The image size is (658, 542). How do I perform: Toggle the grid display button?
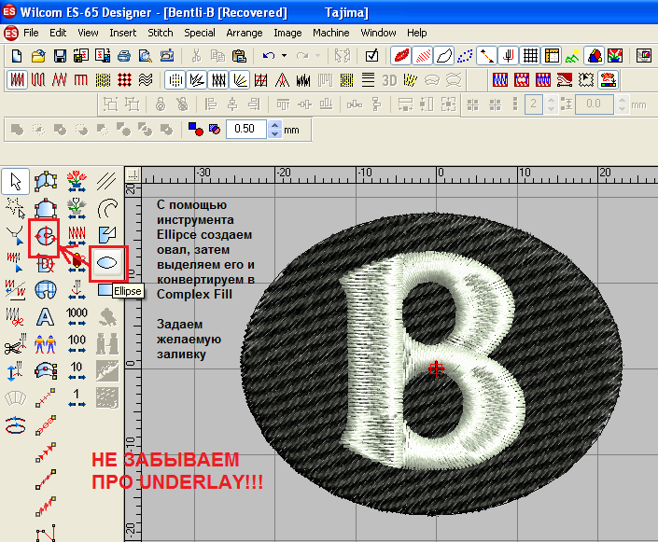(x=530, y=56)
